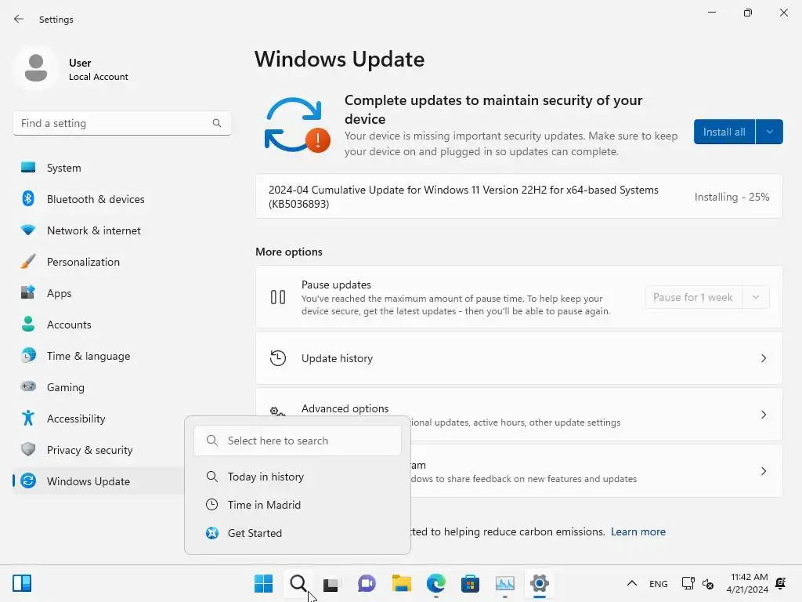Screen dimensions: 802x602
Task: Click the muted volume tray icon
Action: (x=708, y=583)
